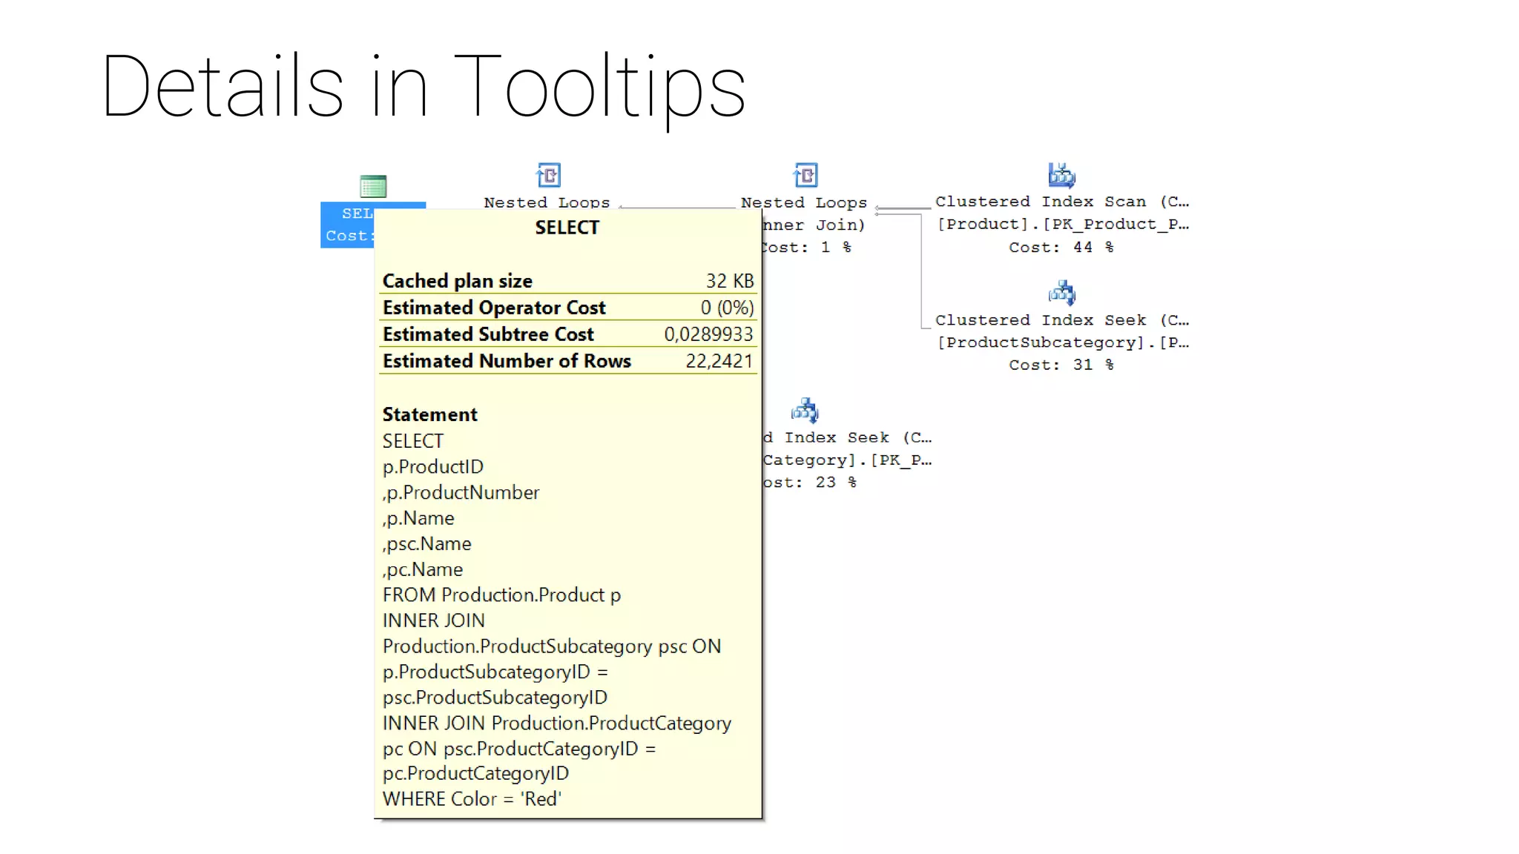Click the SELECT result operator icon
Image resolution: width=1519 pixels, height=854 pixels.
(373, 186)
